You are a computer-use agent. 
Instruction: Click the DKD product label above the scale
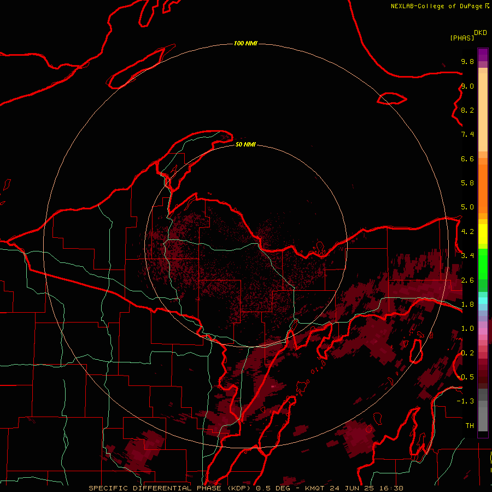[481, 33]
